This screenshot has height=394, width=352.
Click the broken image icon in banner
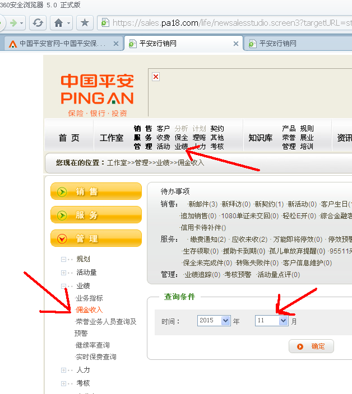[x=156, y=77]
